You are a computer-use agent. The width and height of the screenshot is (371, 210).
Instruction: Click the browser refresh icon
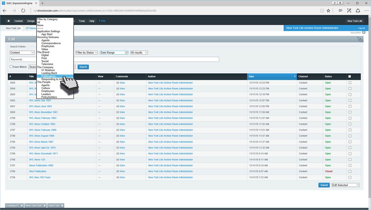(23, 11)
